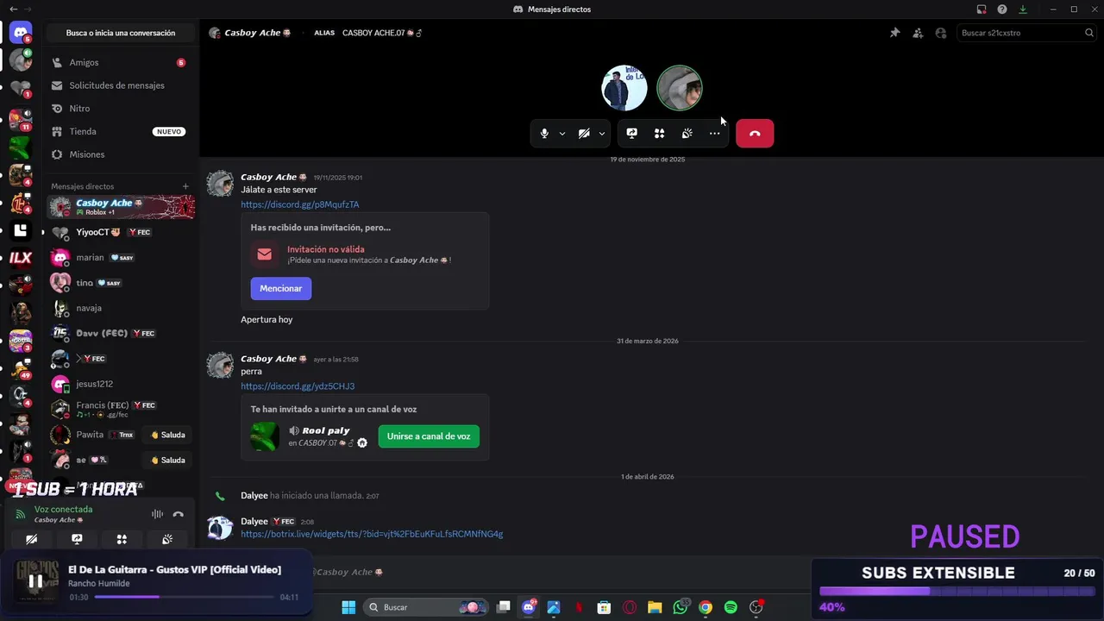Open more call options ellipsis

click(715, 134)
